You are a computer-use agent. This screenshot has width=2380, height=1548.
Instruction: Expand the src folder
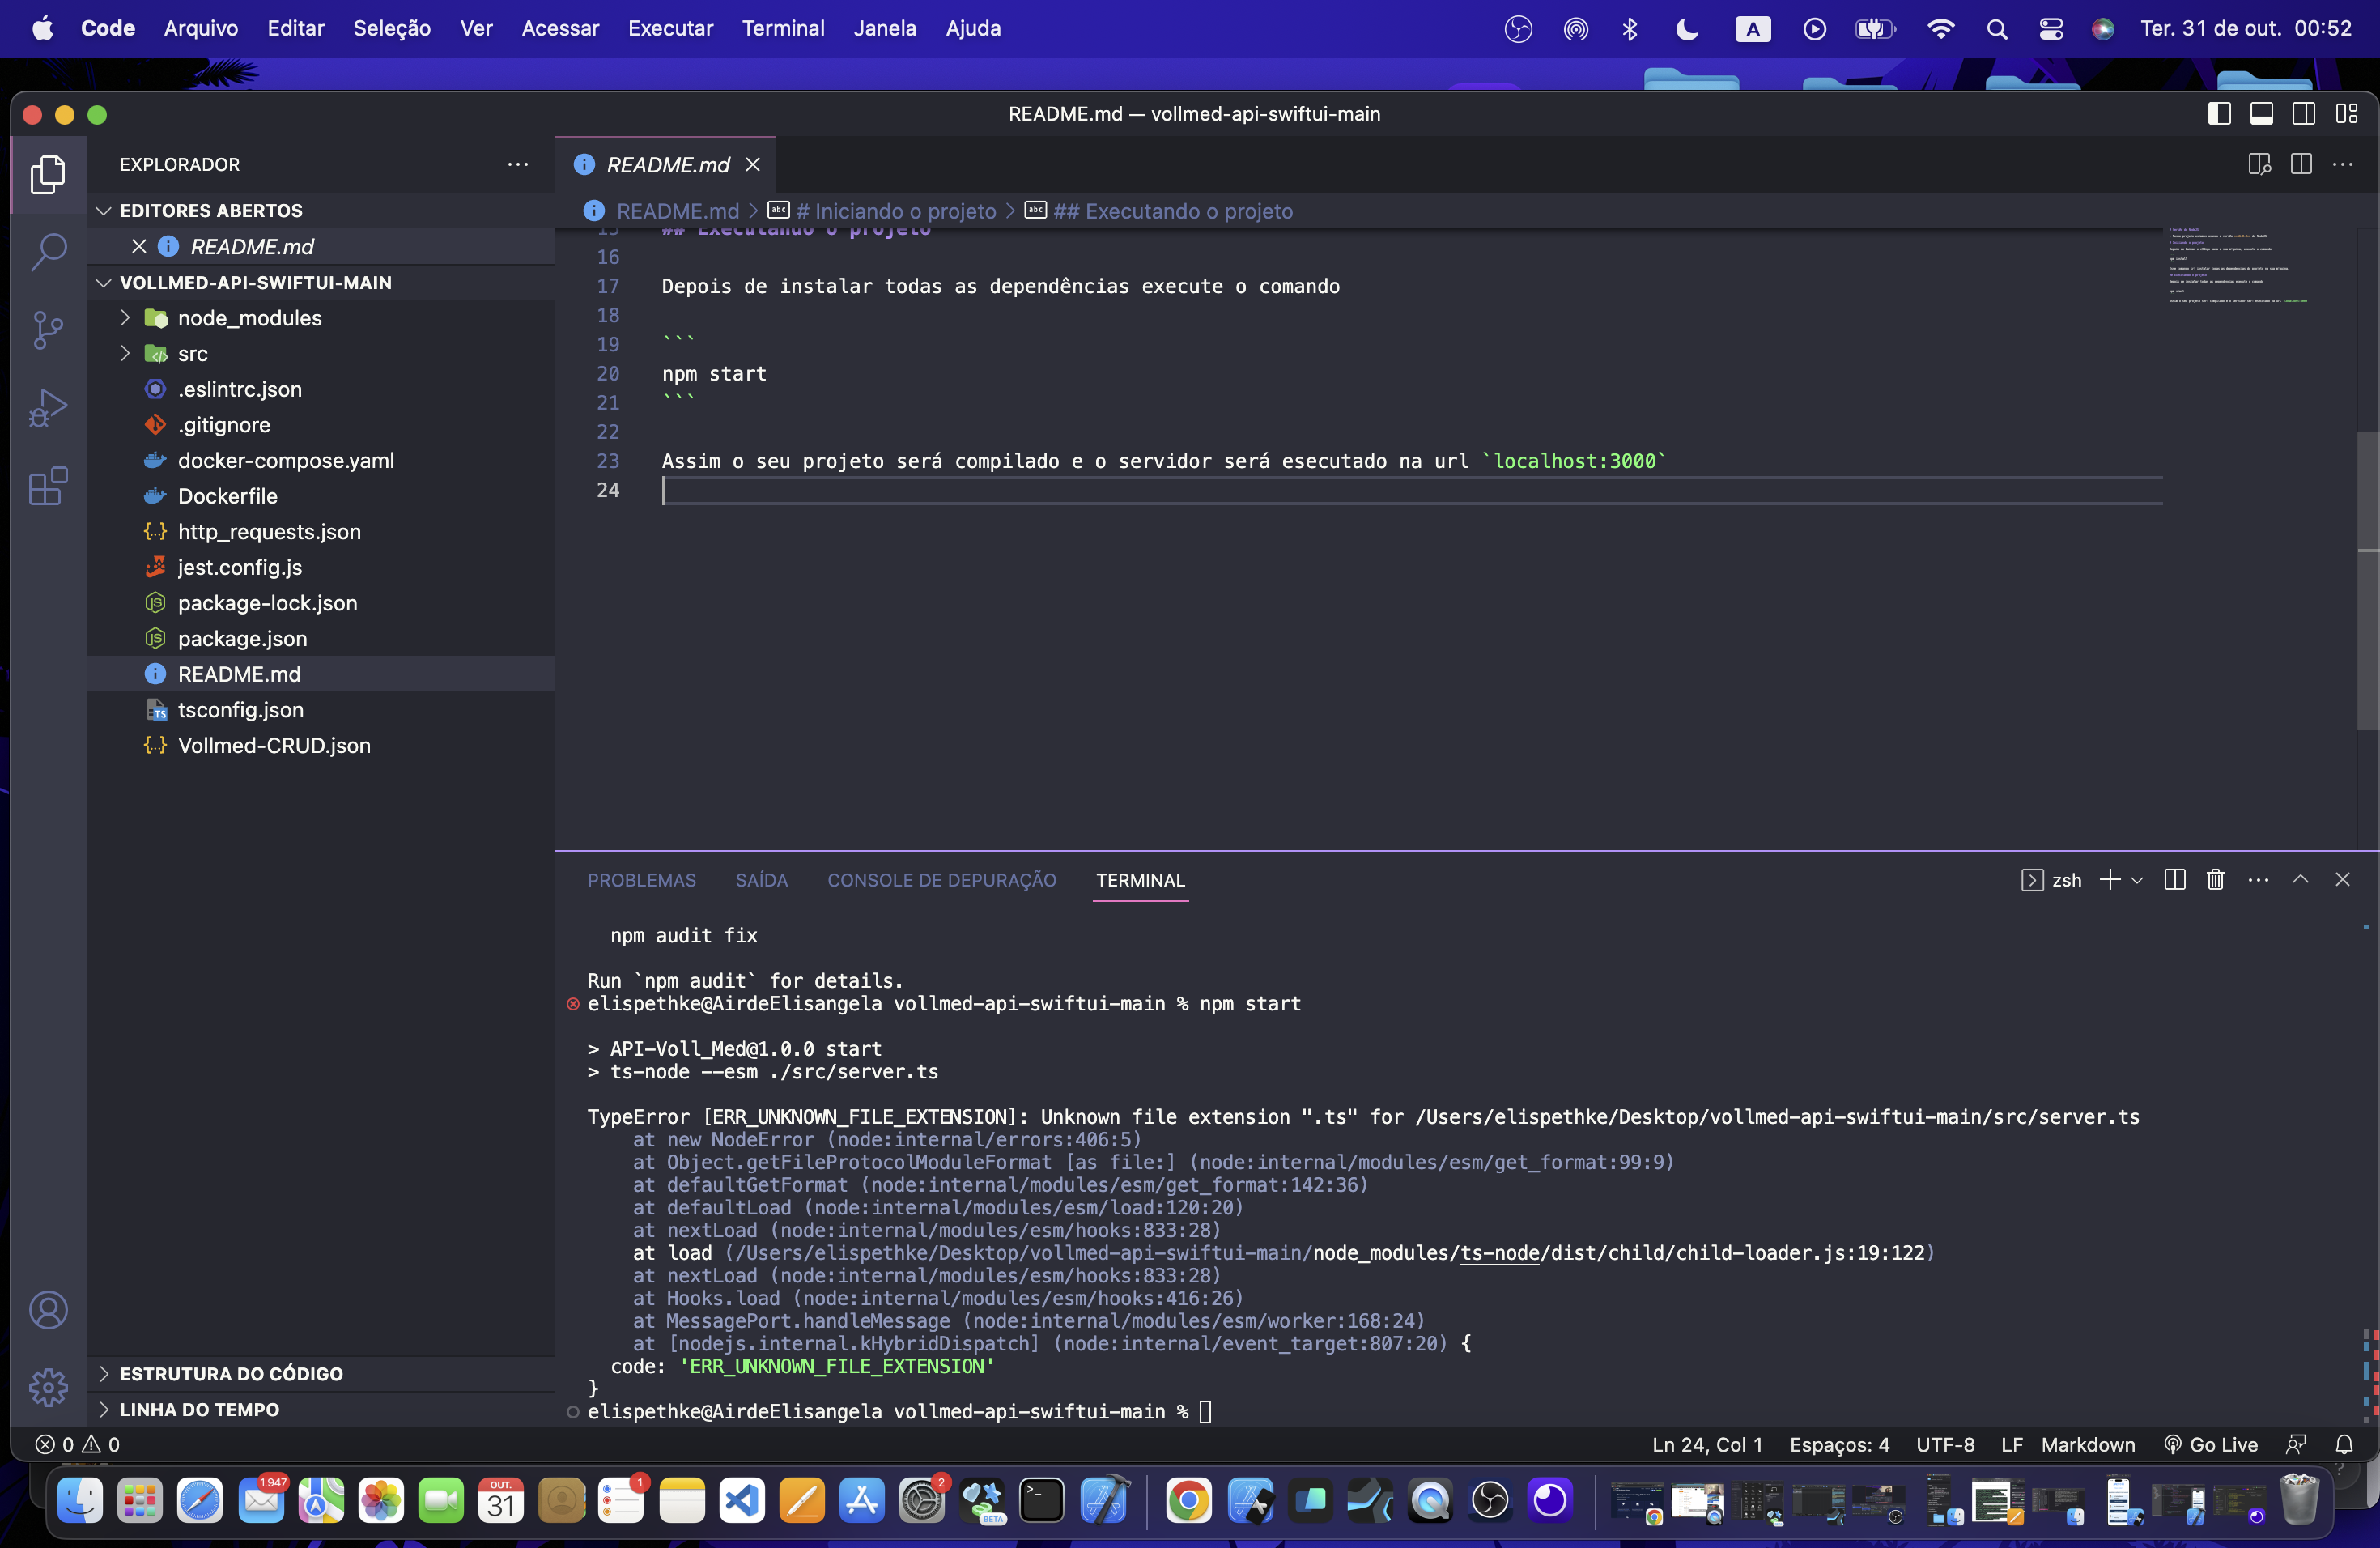pyautogui.click(x=125, y=353)
